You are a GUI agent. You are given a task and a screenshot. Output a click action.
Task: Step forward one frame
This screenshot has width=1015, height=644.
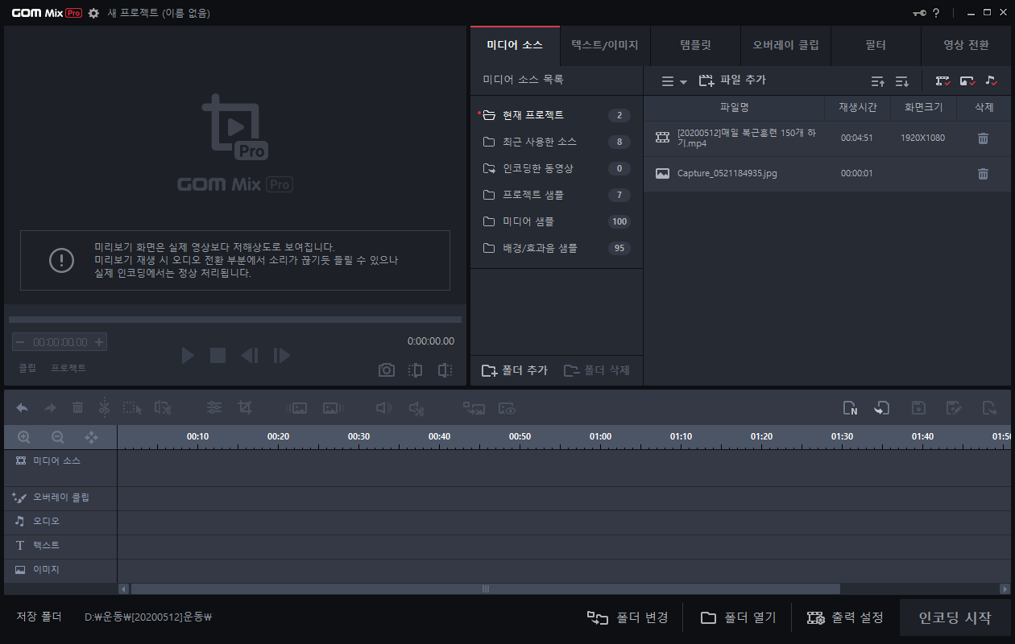[x=281, y=355]
